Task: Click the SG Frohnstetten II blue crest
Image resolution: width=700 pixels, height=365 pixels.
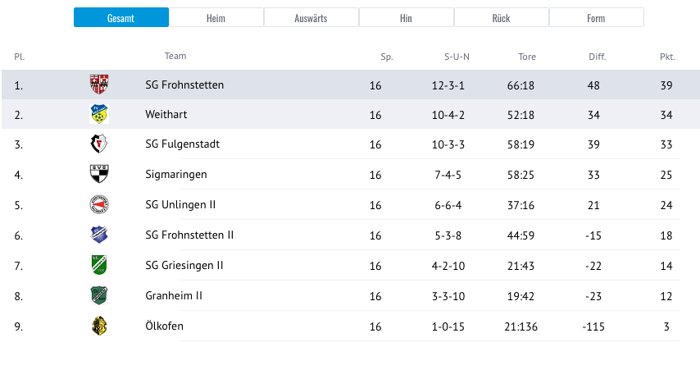Action: (99, 235)
